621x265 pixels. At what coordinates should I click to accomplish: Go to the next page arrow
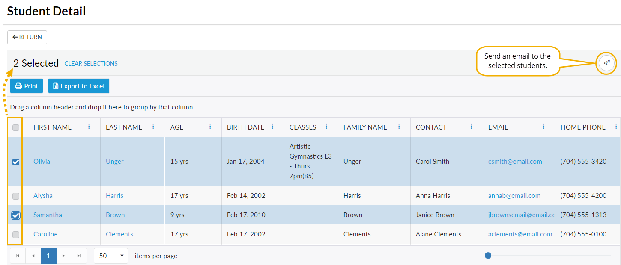pos(64,256)
